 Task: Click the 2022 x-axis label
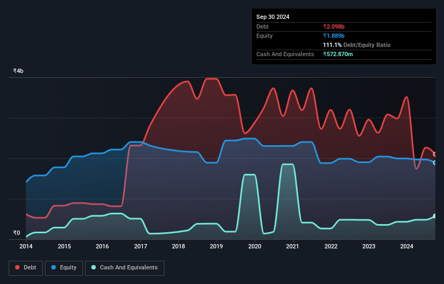coord(331,246)
